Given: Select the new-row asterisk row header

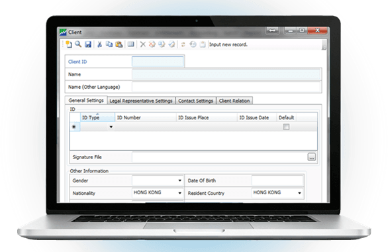Looking at the screenshot, I should [x=75, y=127].
